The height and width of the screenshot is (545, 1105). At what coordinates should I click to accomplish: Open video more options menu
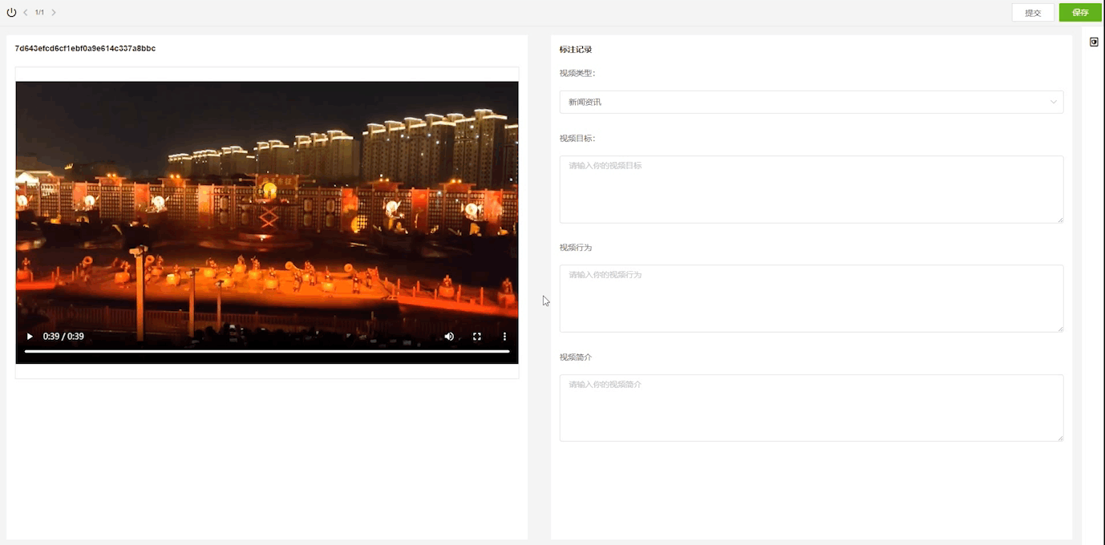(x=504, y=337)
